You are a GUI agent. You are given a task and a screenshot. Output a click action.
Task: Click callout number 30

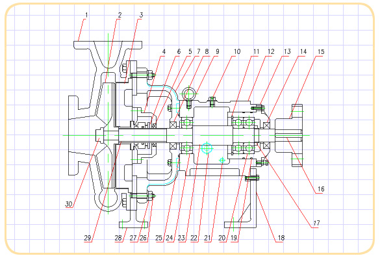point(69,204)
